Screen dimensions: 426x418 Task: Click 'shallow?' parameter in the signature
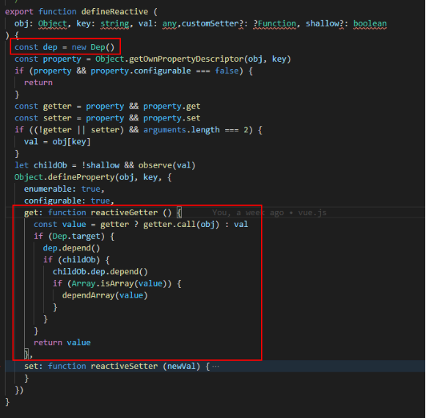[x=325, y=24]
